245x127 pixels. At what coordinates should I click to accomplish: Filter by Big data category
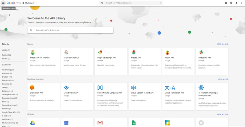(7, 77)
